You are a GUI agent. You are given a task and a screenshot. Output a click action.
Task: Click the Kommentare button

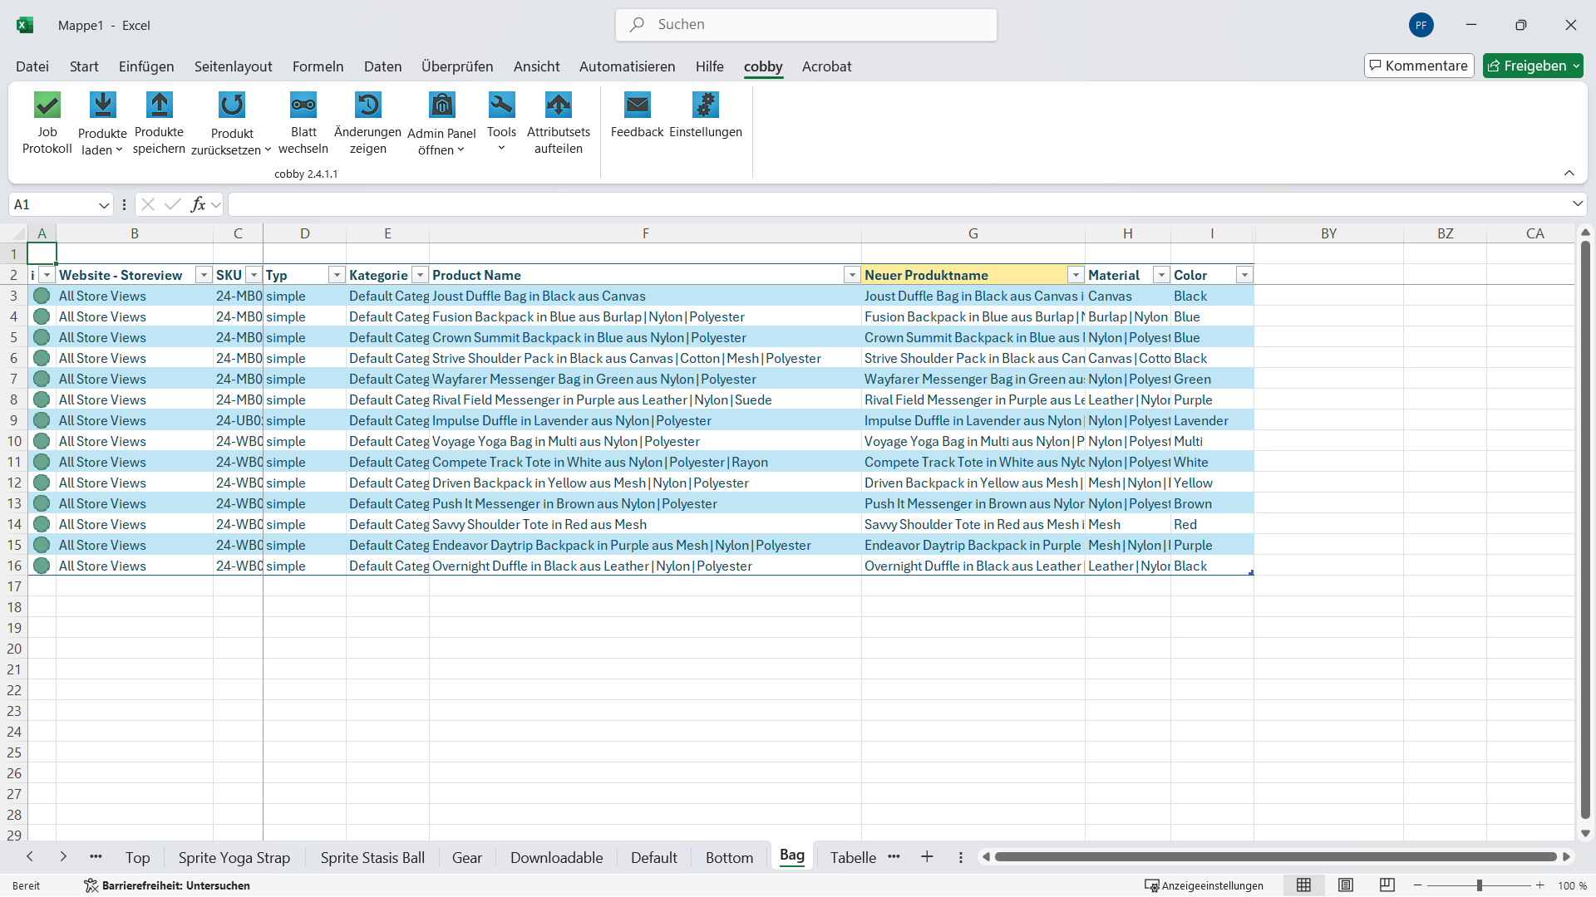click(x=1418, y=66)
